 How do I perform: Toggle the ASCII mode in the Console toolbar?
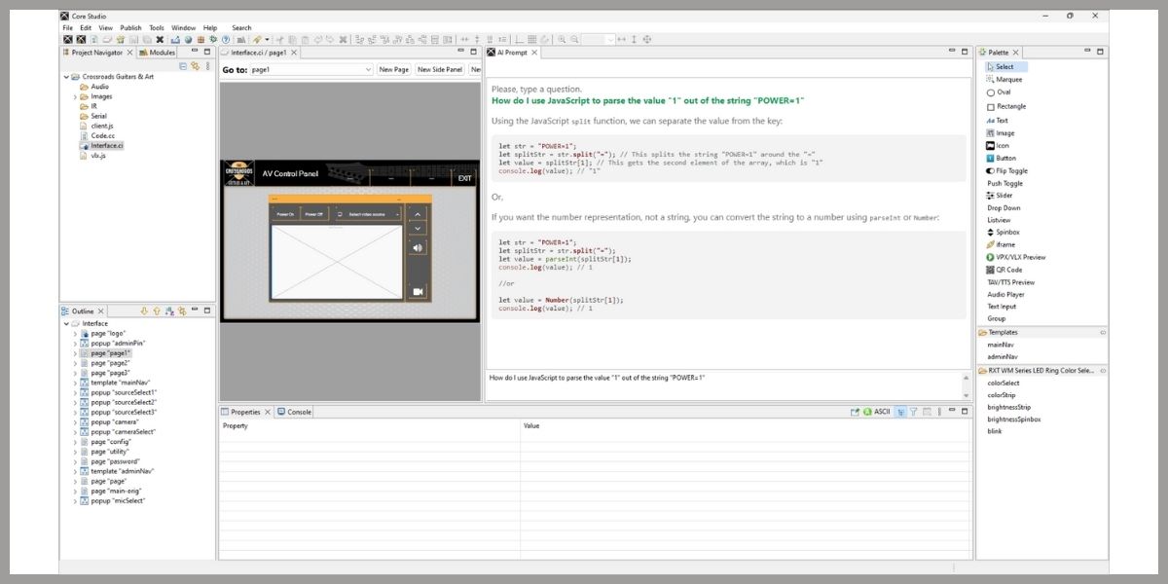coord(876,412)
